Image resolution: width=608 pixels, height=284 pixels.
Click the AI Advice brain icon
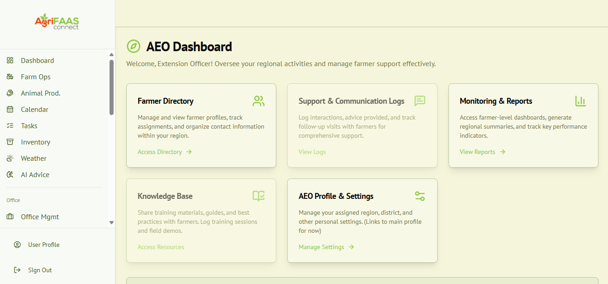pos(10,175)
